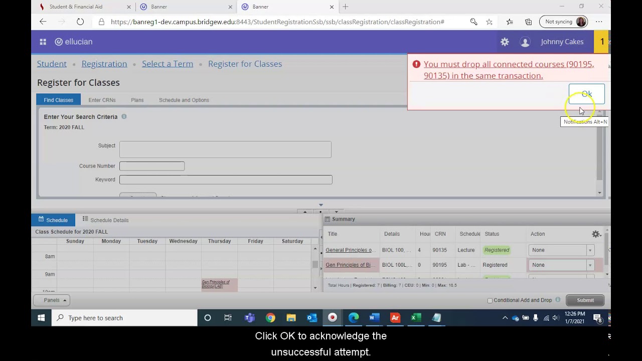This screenshot has height=361, width=642.
Task: Open Task View on the taskbar
Action: 228,318
